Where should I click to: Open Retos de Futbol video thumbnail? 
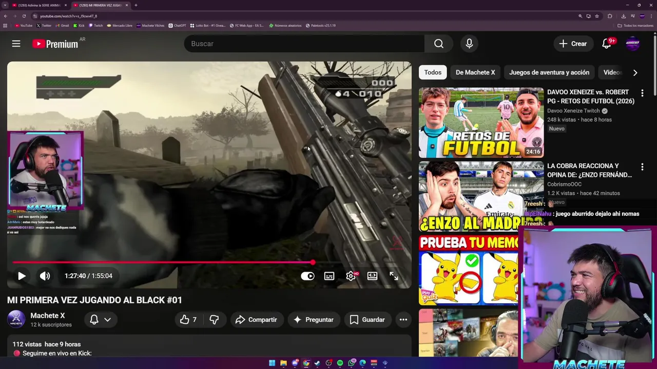pos(481,122)
